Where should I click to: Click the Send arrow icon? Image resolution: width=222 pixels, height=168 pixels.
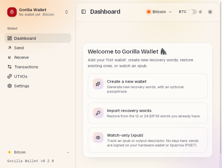click(9, 48)
